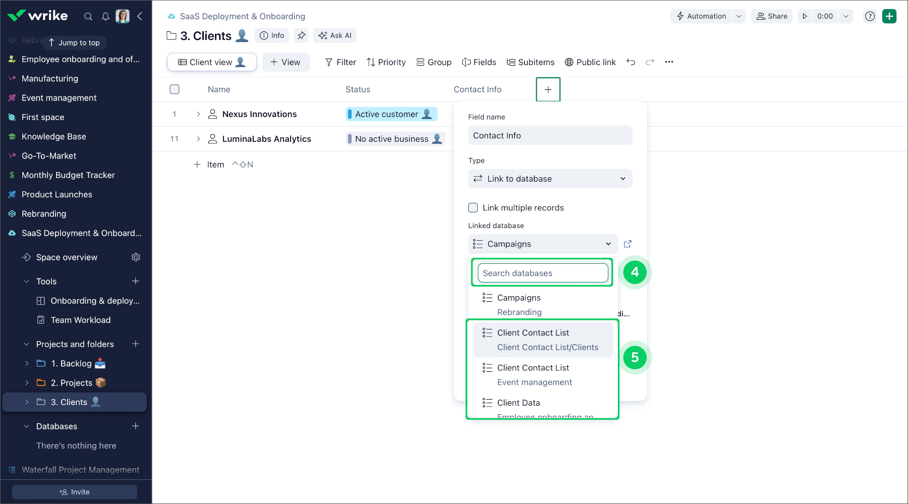Viewport: 908px width, 504px height.
Task: Check the select-all checkbox in the Name column header
Action: (175, 89)
